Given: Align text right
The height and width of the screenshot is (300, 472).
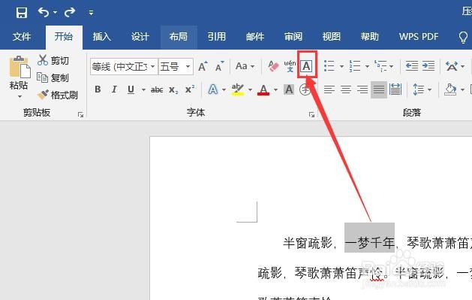Looking at the screenshot, I should tap(362, 89).
